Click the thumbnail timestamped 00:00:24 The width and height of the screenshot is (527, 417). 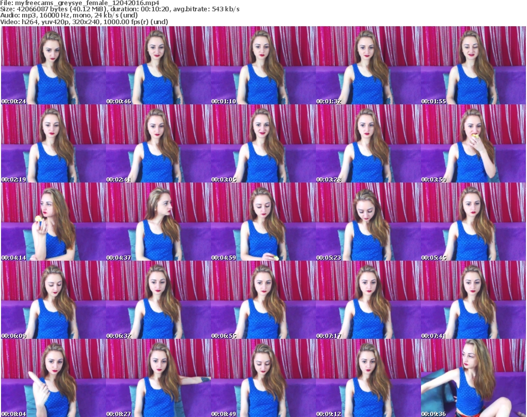53,65
